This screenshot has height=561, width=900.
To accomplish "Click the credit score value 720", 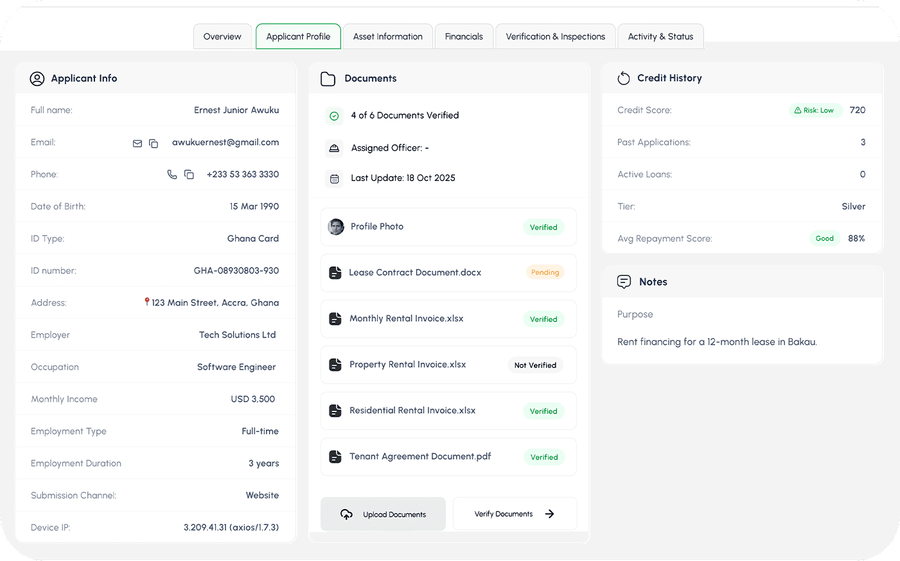I will (858, 110).
